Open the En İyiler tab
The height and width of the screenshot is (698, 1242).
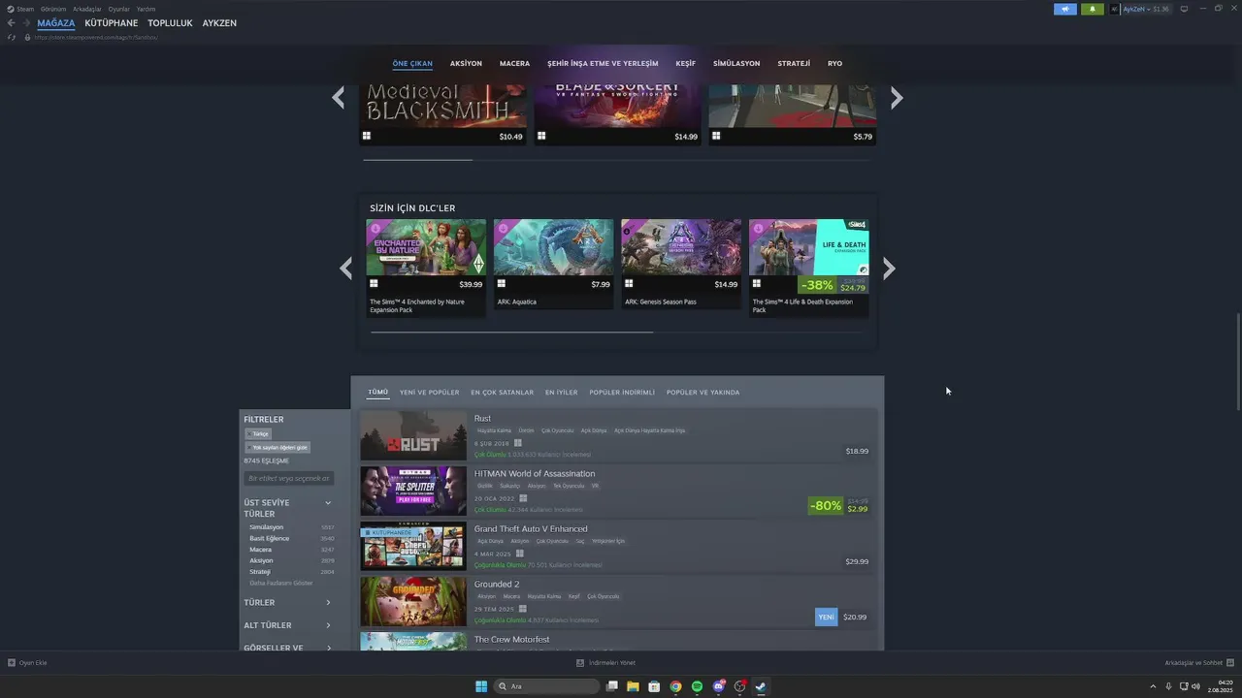(x=561, y=393)
